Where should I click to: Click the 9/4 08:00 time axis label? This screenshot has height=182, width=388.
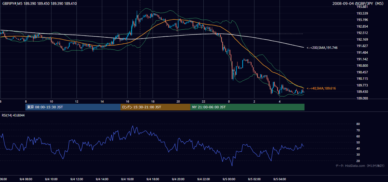pyautogui.click(x=26, y=179)
